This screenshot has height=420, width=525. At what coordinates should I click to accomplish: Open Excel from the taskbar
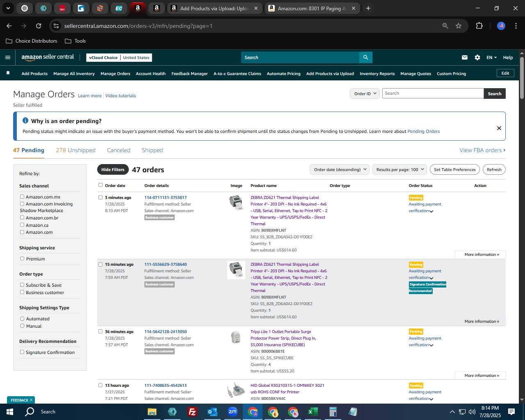313,412
